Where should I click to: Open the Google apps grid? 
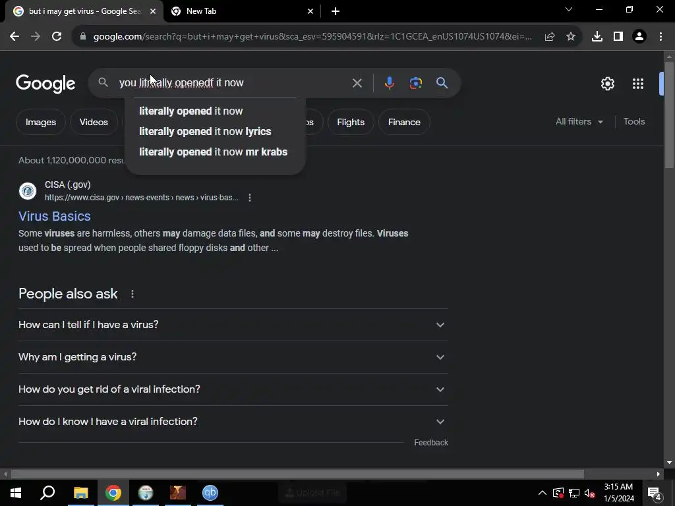[638, 84]
